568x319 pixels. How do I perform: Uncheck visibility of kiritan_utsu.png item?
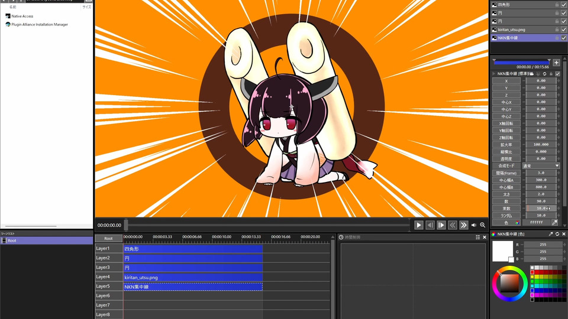pyautogui.click(x=564, y=30)
